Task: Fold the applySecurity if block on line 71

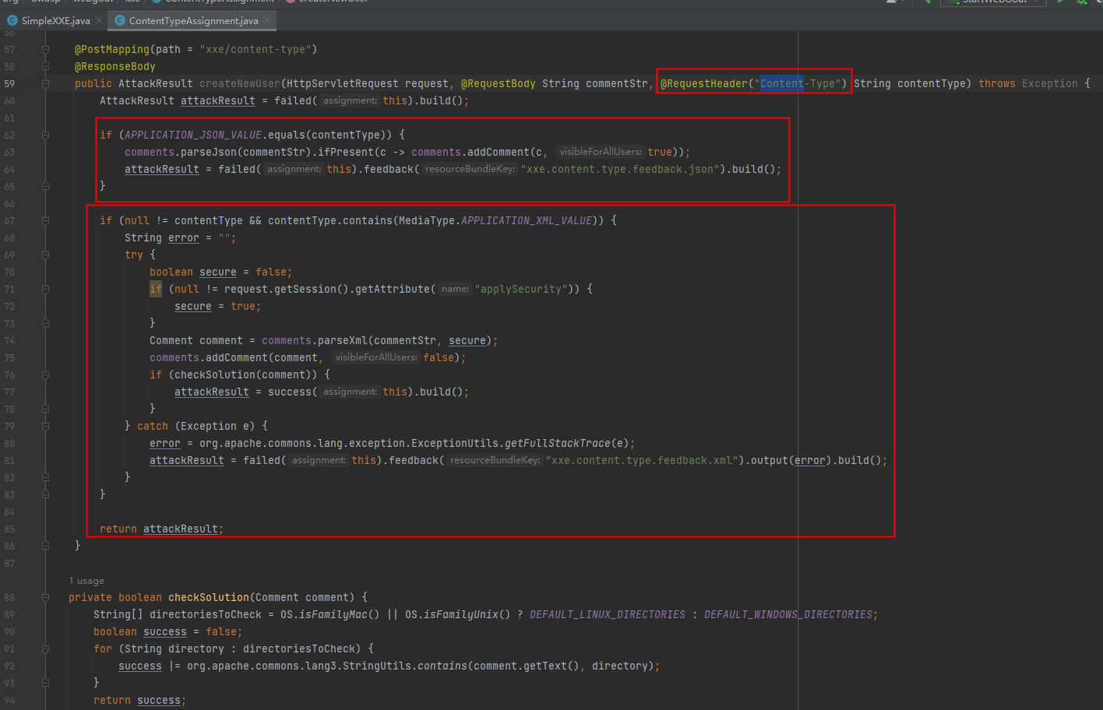Action: coord(45,289)
